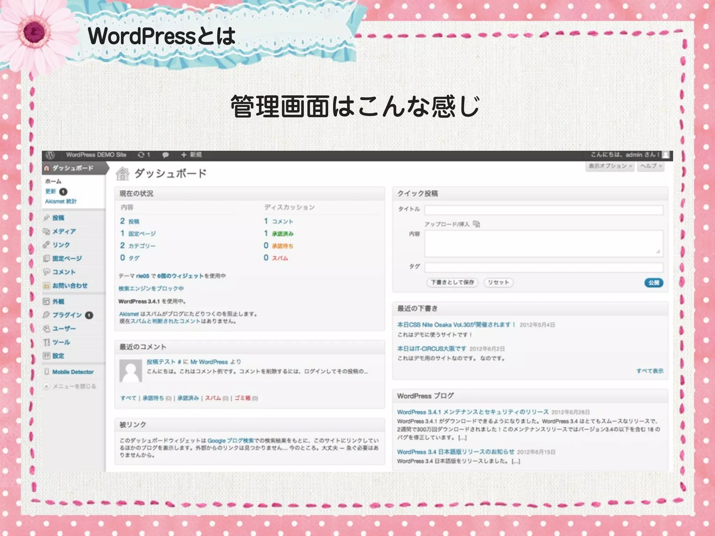
Task: Open the 固定ページ icon in sidebar
Action: (x=46, y=259)
